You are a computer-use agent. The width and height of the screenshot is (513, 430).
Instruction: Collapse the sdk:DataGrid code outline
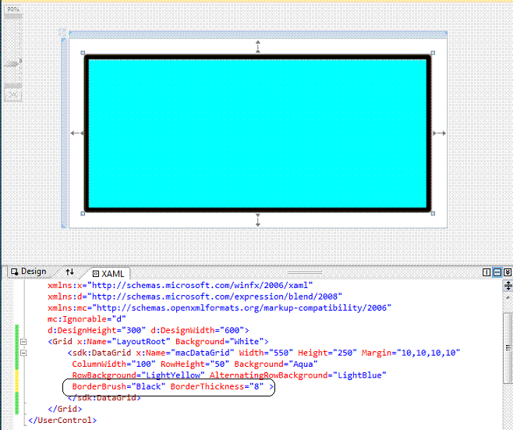coord(23,353)
